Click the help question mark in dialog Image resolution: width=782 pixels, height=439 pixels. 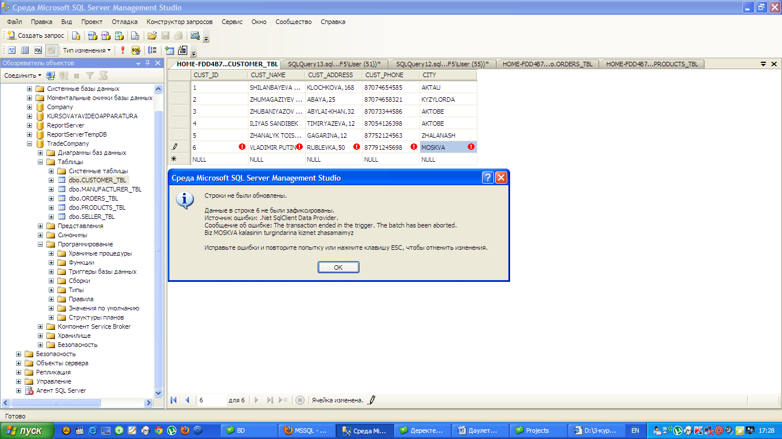488,178
